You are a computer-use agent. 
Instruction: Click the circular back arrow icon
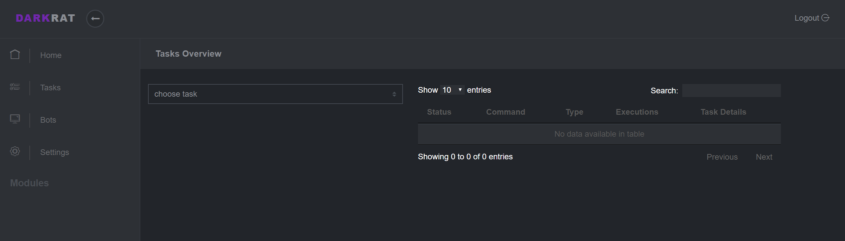pos(95,19)
